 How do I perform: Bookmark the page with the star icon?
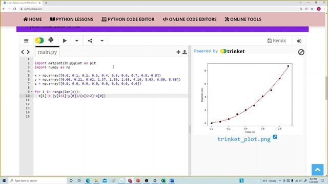click(312, 9)
